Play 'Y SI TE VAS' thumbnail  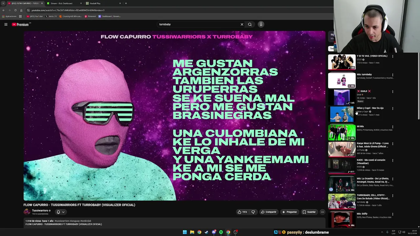[342, 62]
